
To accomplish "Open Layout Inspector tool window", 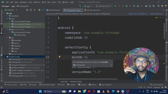I will [x=157, y=85].
